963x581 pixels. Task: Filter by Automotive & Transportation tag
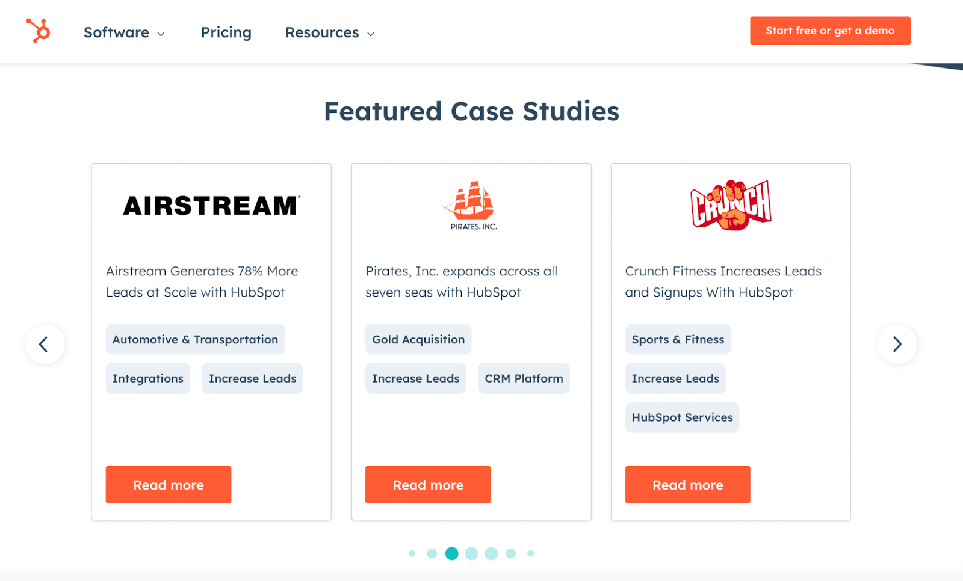pos(195,339)
